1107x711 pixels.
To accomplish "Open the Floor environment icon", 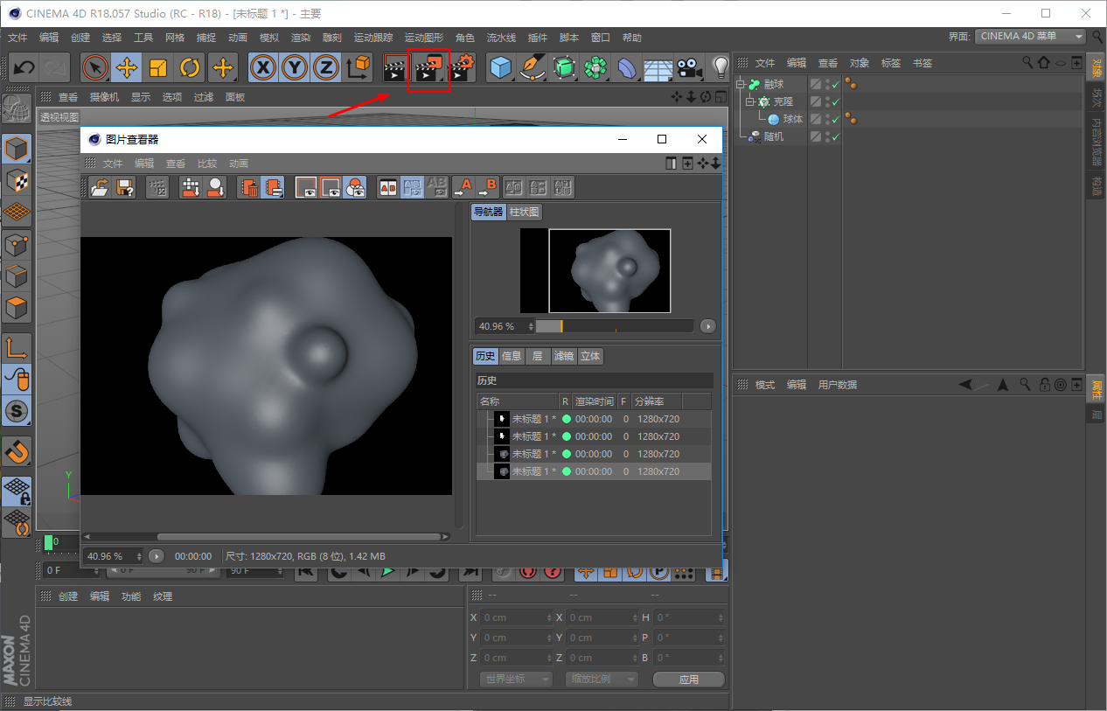I will (x=658, y=67).
